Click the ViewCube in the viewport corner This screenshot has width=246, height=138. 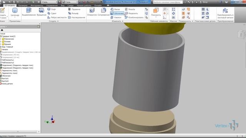coord(241,34)
